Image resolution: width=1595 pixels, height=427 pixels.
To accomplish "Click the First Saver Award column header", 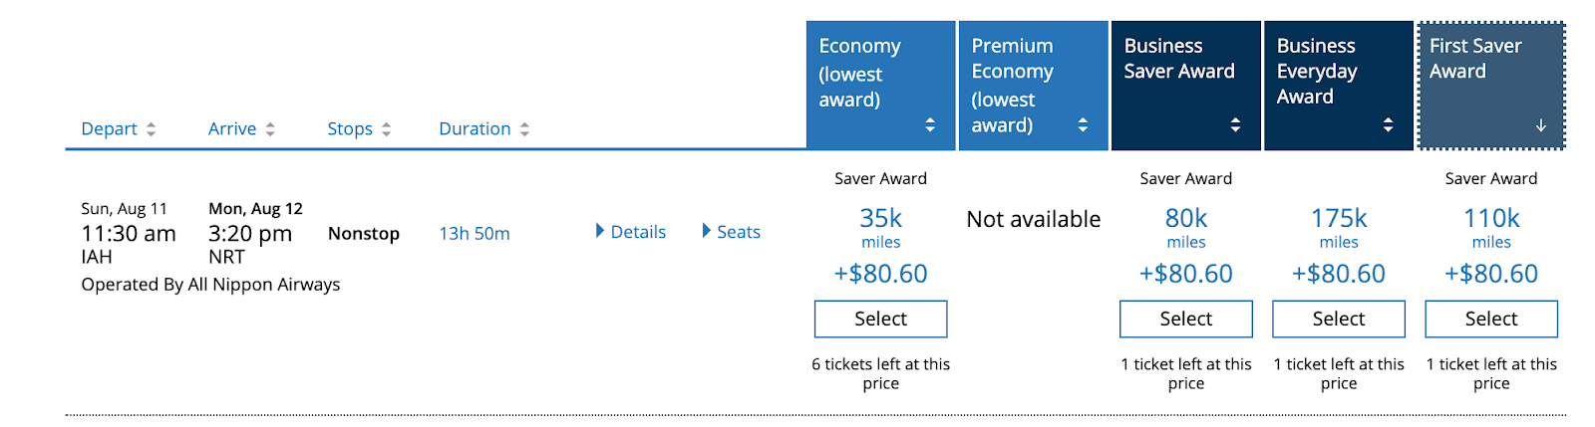I will pyautogui.click(x=1475, y=59).
